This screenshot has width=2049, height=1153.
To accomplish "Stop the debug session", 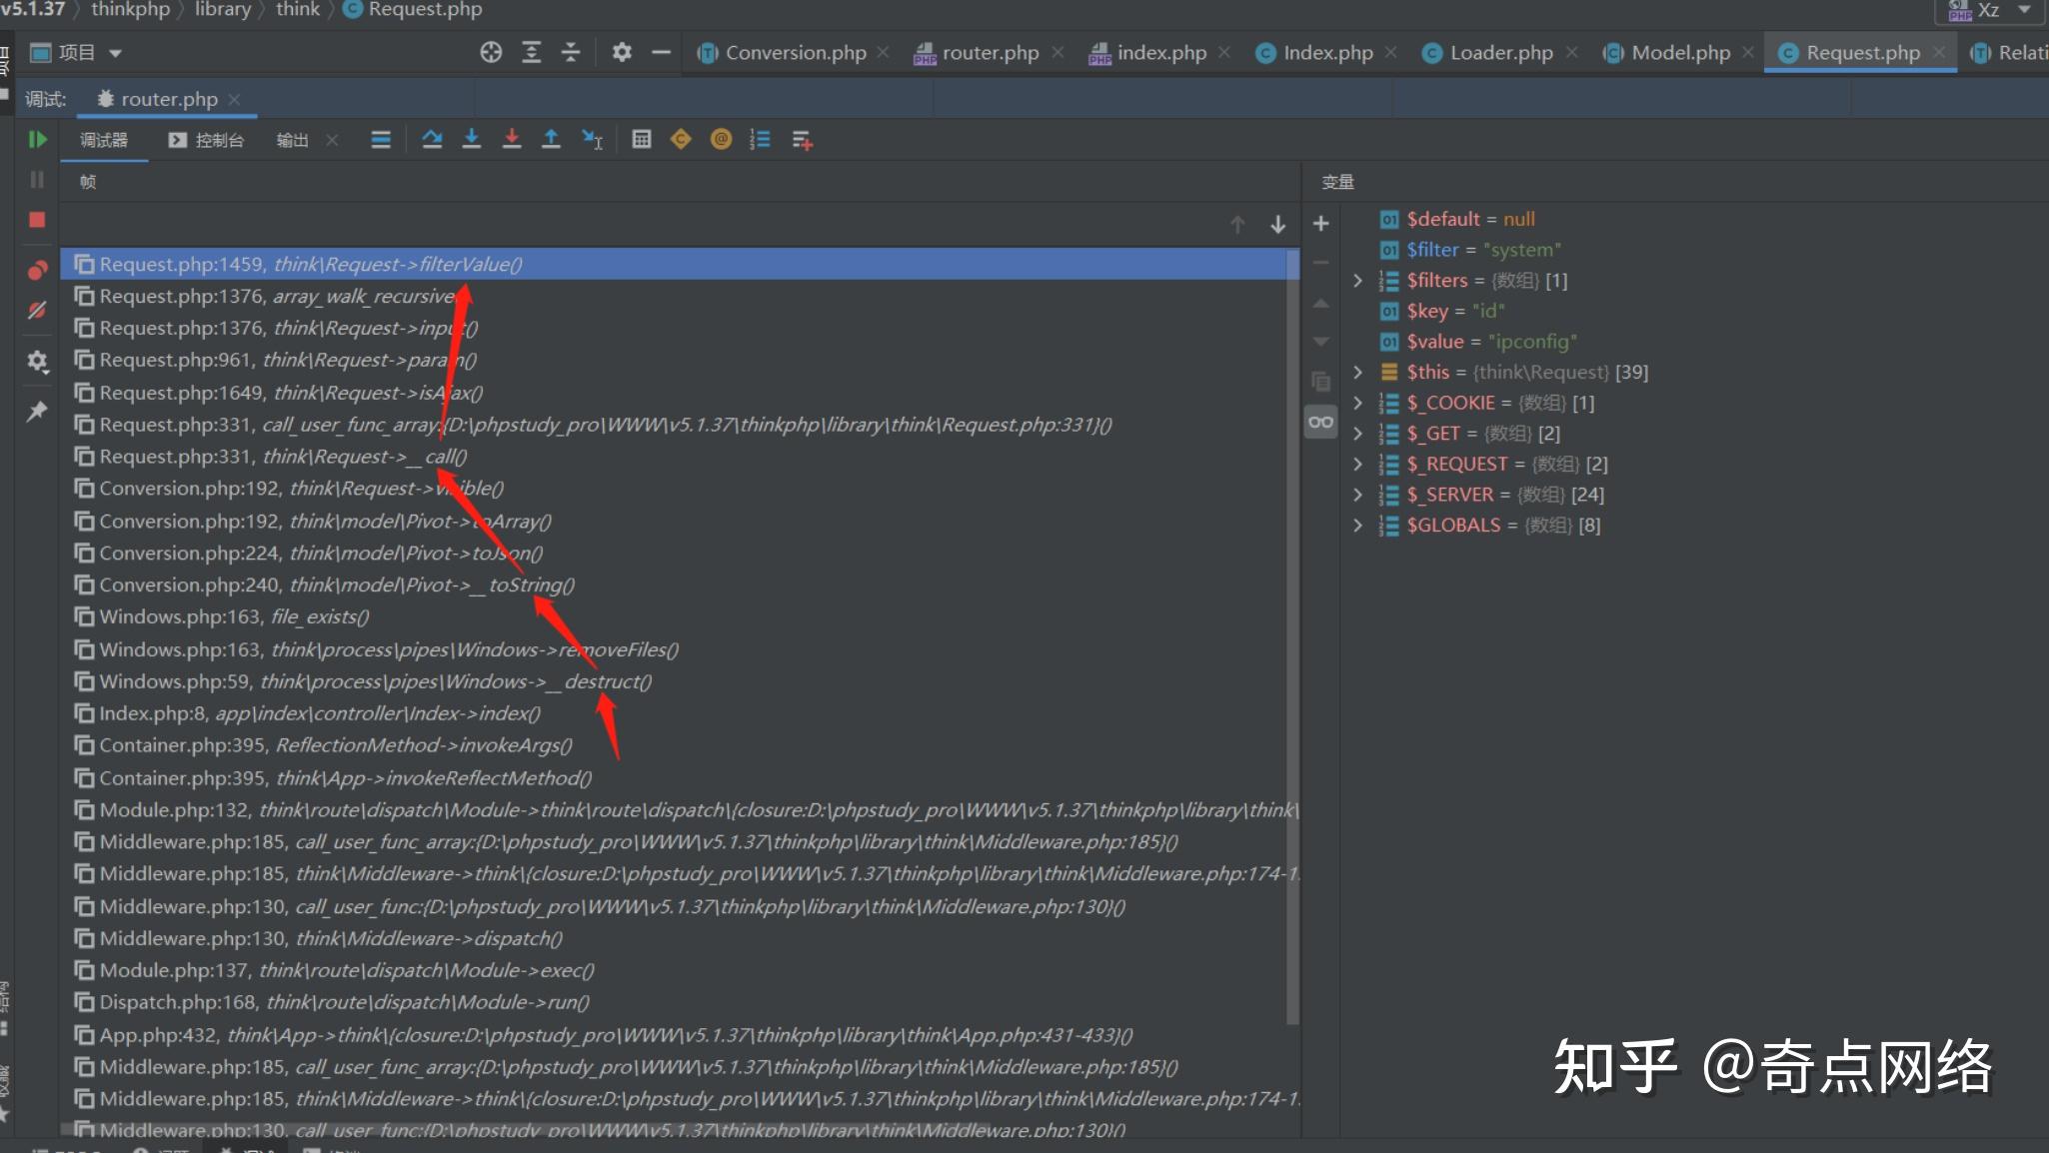I will (x=37, y=220).
